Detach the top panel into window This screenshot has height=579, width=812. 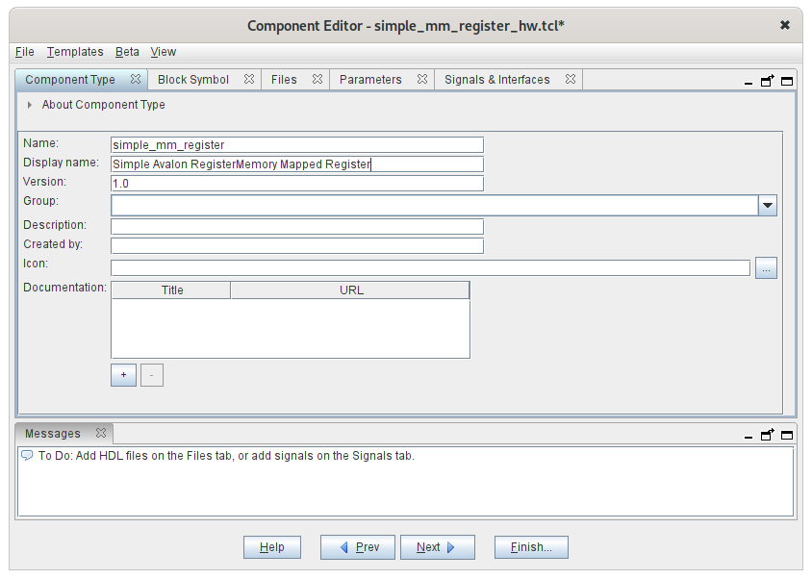pyautogui.click(x=767, y=82)
